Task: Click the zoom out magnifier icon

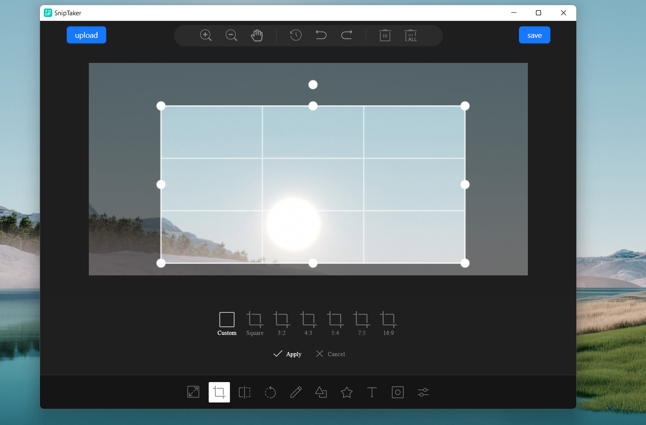Action: 231,35
